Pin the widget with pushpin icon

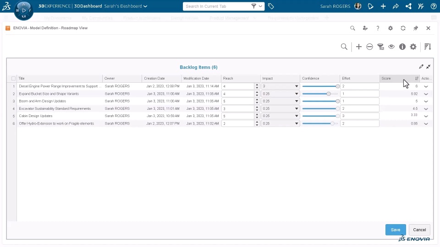(416, 28)
